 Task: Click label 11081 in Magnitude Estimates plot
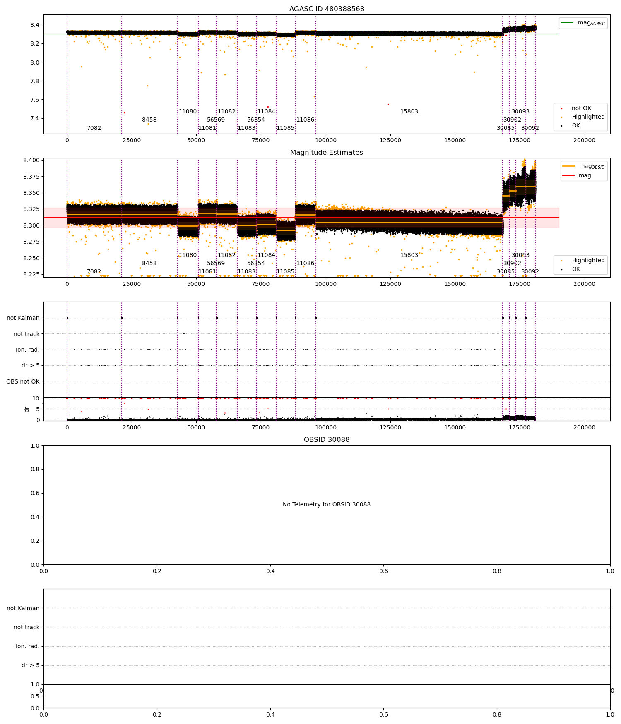click(207, 271)
